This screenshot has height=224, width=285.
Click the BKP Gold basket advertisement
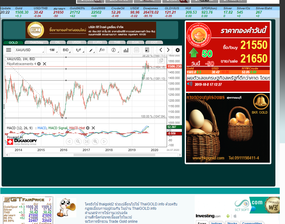pos(228,128)
